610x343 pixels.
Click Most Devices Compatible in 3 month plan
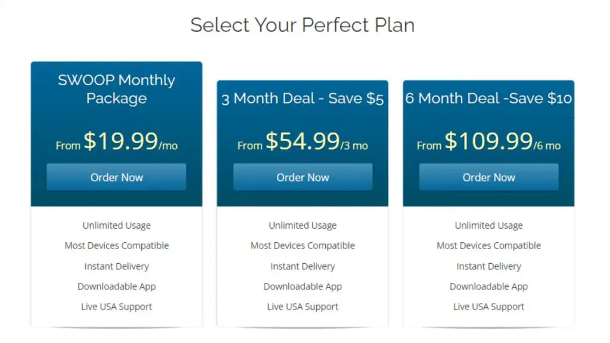pyautogui.click(x=303, y=246)
